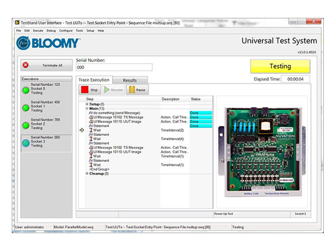Click the Resume button

coord(113,90)
